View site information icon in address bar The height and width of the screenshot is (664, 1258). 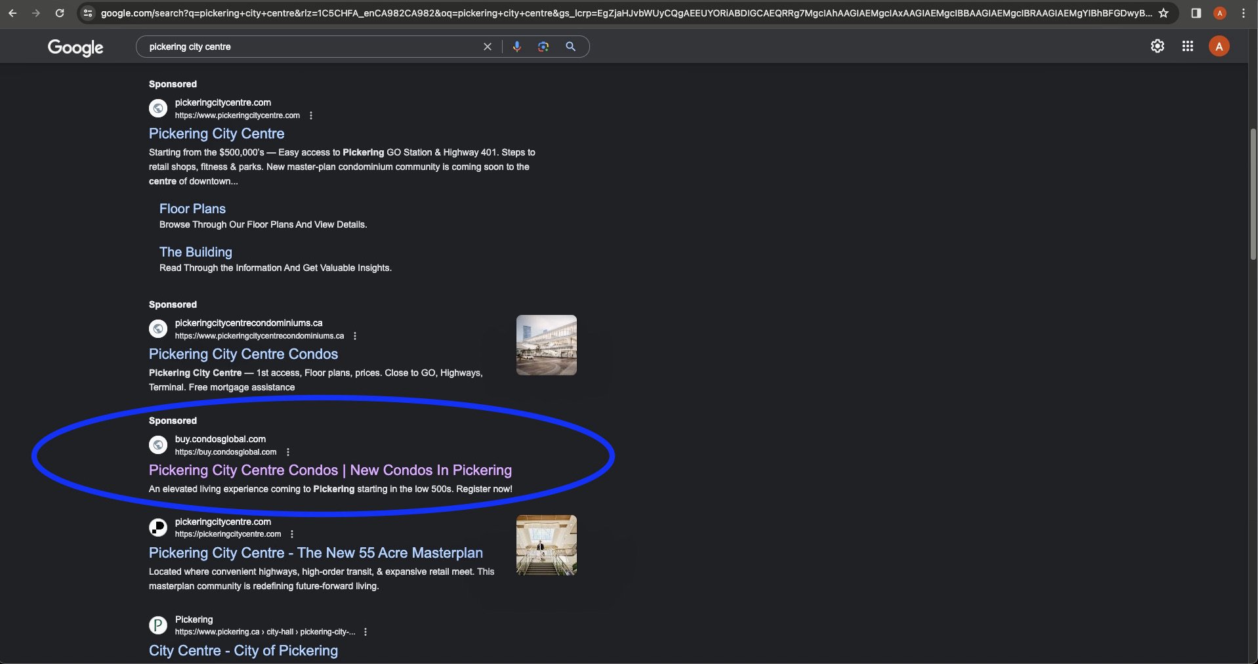(x=88, y=13)
